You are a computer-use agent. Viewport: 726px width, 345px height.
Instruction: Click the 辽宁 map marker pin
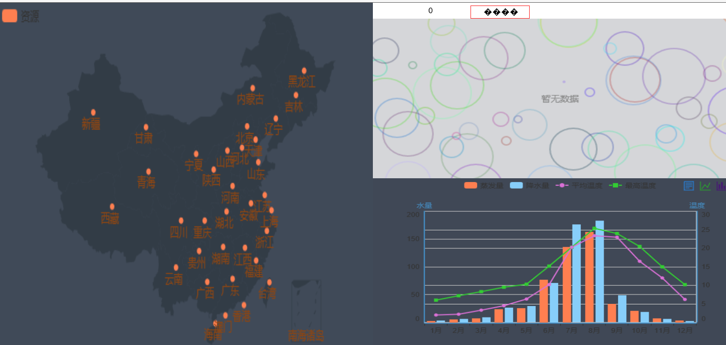tap(275, 118)
